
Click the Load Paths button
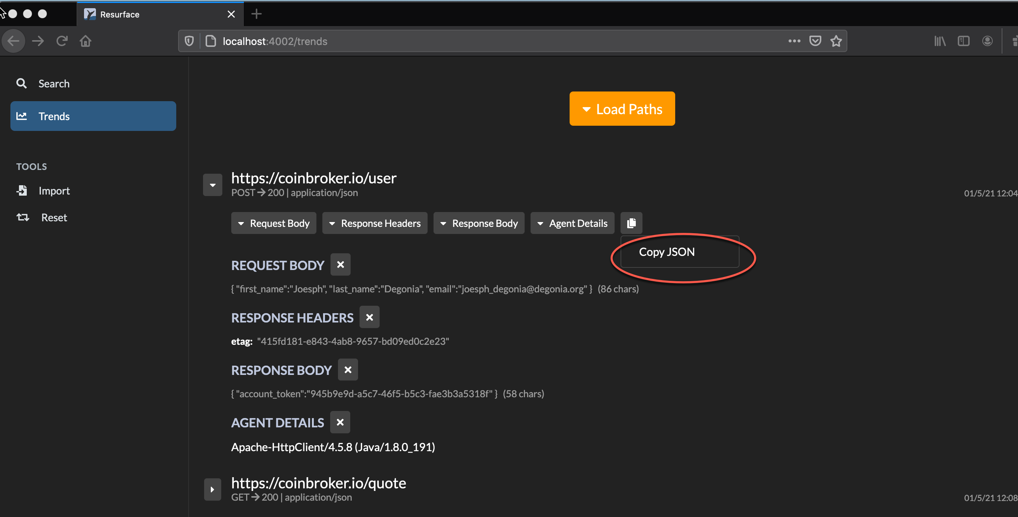pos(622,109)
